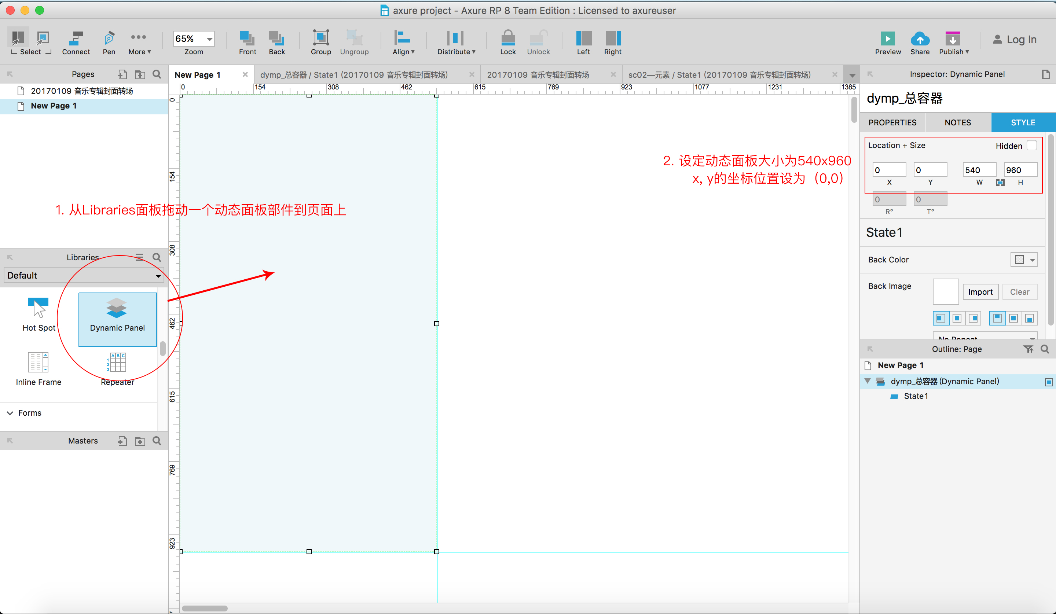Click the Group toolbar icon
The width and height of the screenshot is (1056, 614).
[320, 42]
